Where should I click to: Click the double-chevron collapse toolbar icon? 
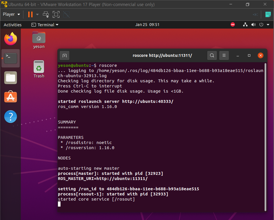(255, 15)
